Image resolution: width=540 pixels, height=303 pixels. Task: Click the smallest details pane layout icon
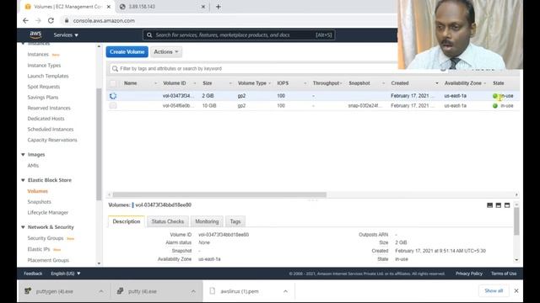(489, 205)
